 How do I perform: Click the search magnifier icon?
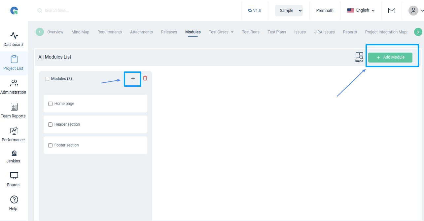[40, 11]
